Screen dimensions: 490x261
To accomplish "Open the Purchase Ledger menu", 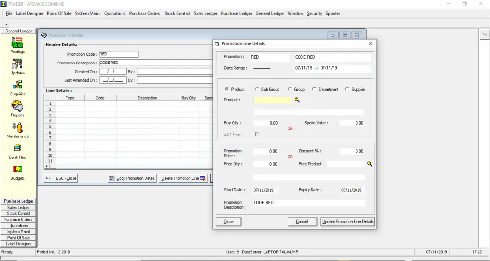I will click(x=236, y=14).
